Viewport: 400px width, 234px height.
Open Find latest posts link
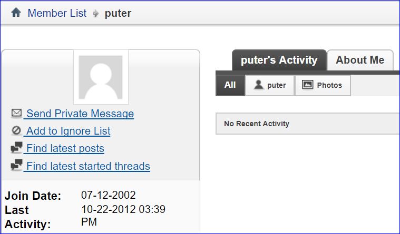point(65,148)
